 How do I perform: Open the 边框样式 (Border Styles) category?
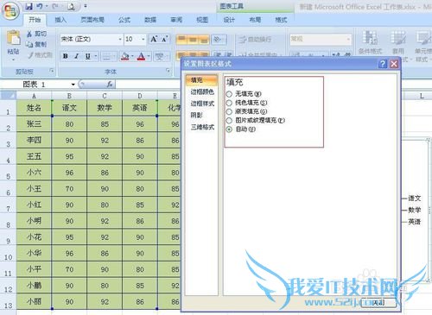(201, 104)
